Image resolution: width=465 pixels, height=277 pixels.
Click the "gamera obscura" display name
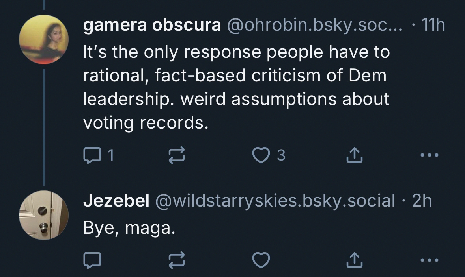[152, 26]
